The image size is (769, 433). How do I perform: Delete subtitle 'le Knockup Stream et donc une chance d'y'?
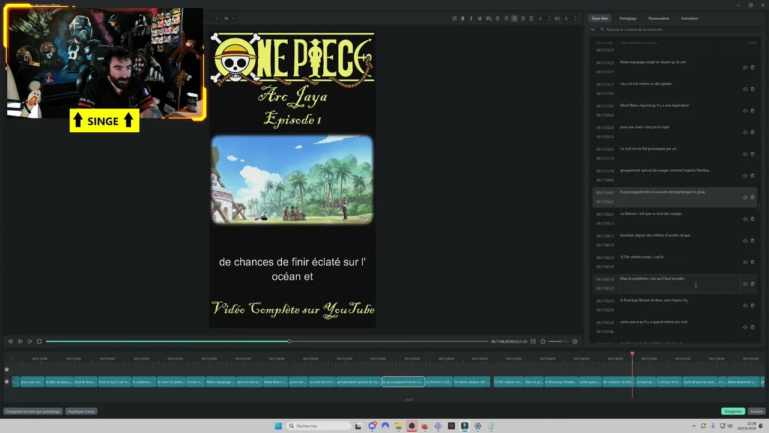click(752, 306)
